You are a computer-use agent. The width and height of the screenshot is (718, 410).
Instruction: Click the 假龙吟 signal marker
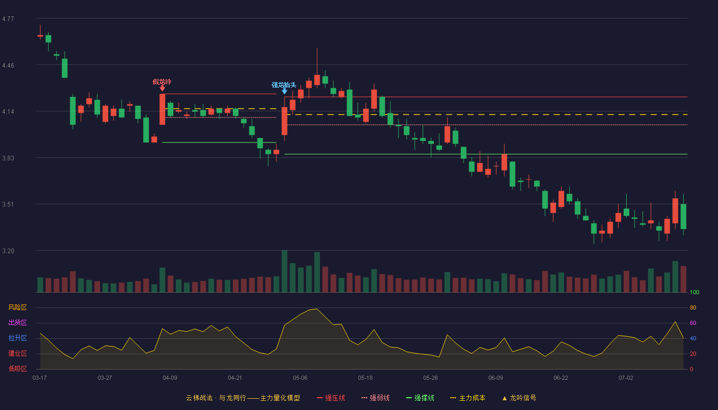162,81
